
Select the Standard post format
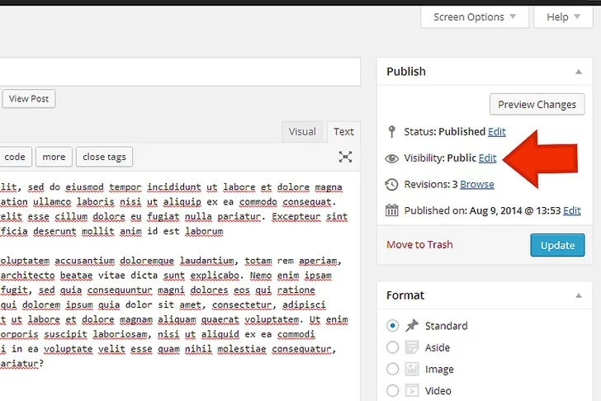[392, 326]
